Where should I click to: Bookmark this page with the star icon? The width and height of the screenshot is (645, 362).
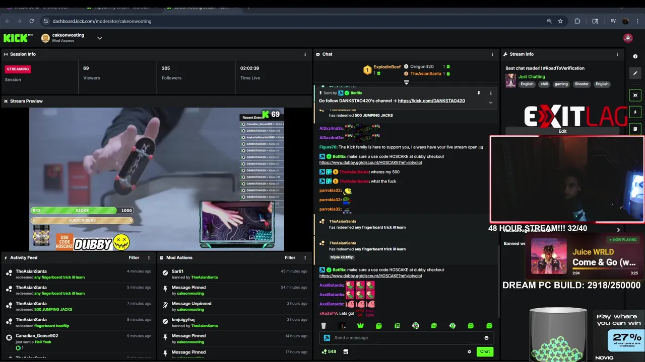pos(560,21)
